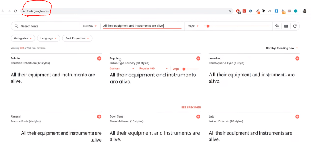Viewport: 311px width, 160px height.
Task: Open the extension icon with 'off' badge
Action: [x=283, y=11]
